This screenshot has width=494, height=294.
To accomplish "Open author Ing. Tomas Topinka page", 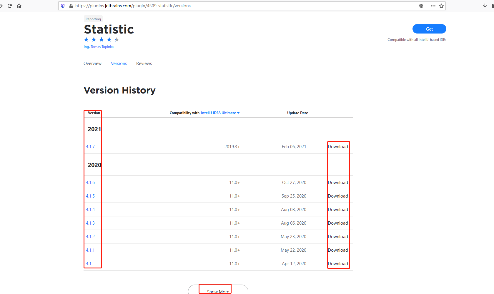I will point(99,47).
